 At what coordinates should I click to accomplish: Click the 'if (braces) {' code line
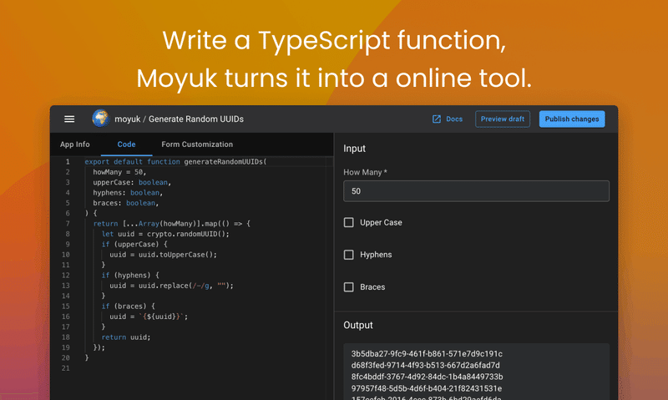129,306
